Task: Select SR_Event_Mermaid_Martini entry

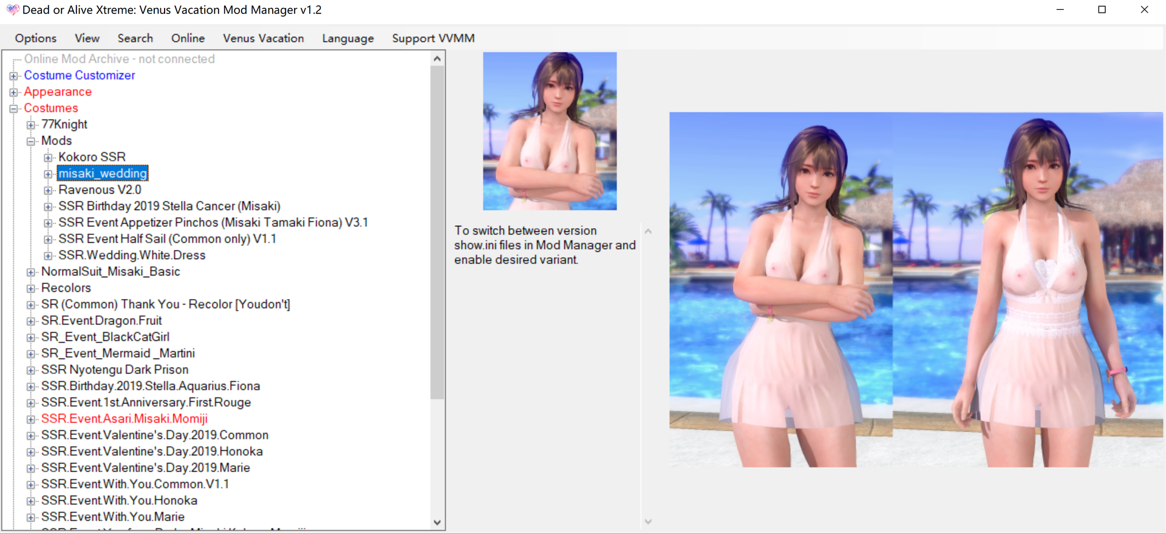Action: click(x=118, y=354)
